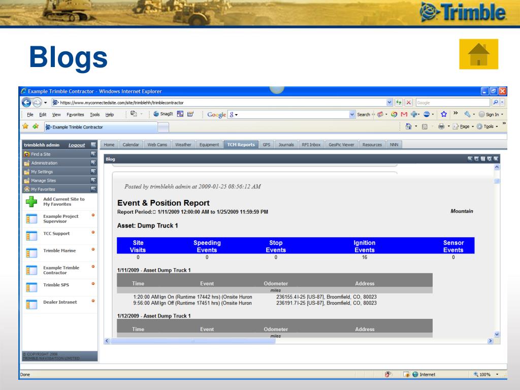Select the TCM Reports tab

coord(241,145)
